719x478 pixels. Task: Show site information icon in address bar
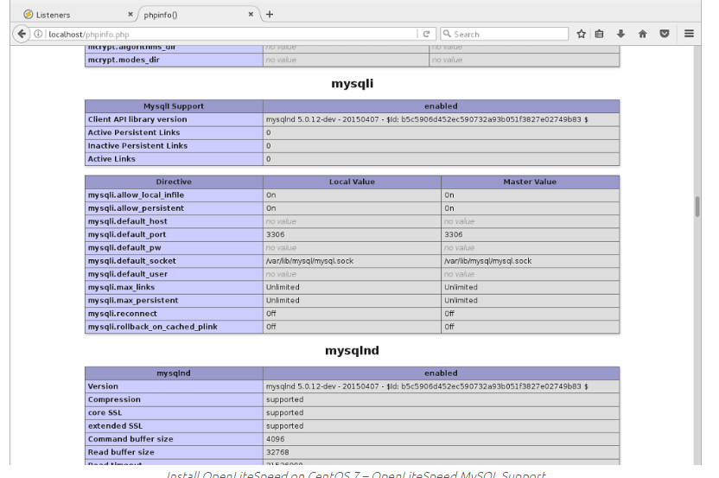[39, 34]
